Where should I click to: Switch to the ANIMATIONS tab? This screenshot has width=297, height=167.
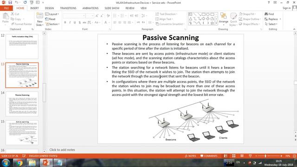(90, 8)
